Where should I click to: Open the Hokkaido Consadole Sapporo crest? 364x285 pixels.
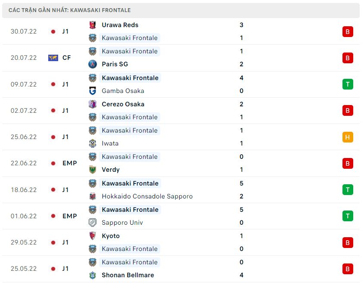92,196
